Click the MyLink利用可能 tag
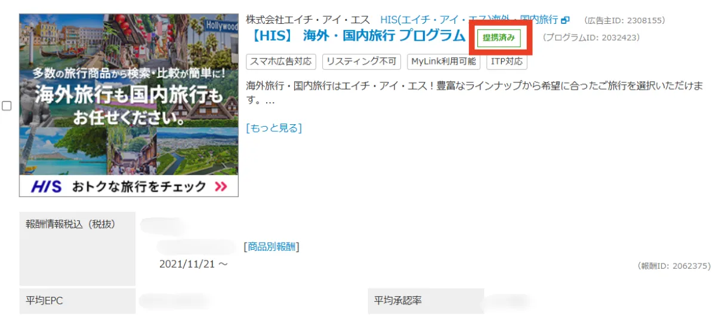 (443, 62)
